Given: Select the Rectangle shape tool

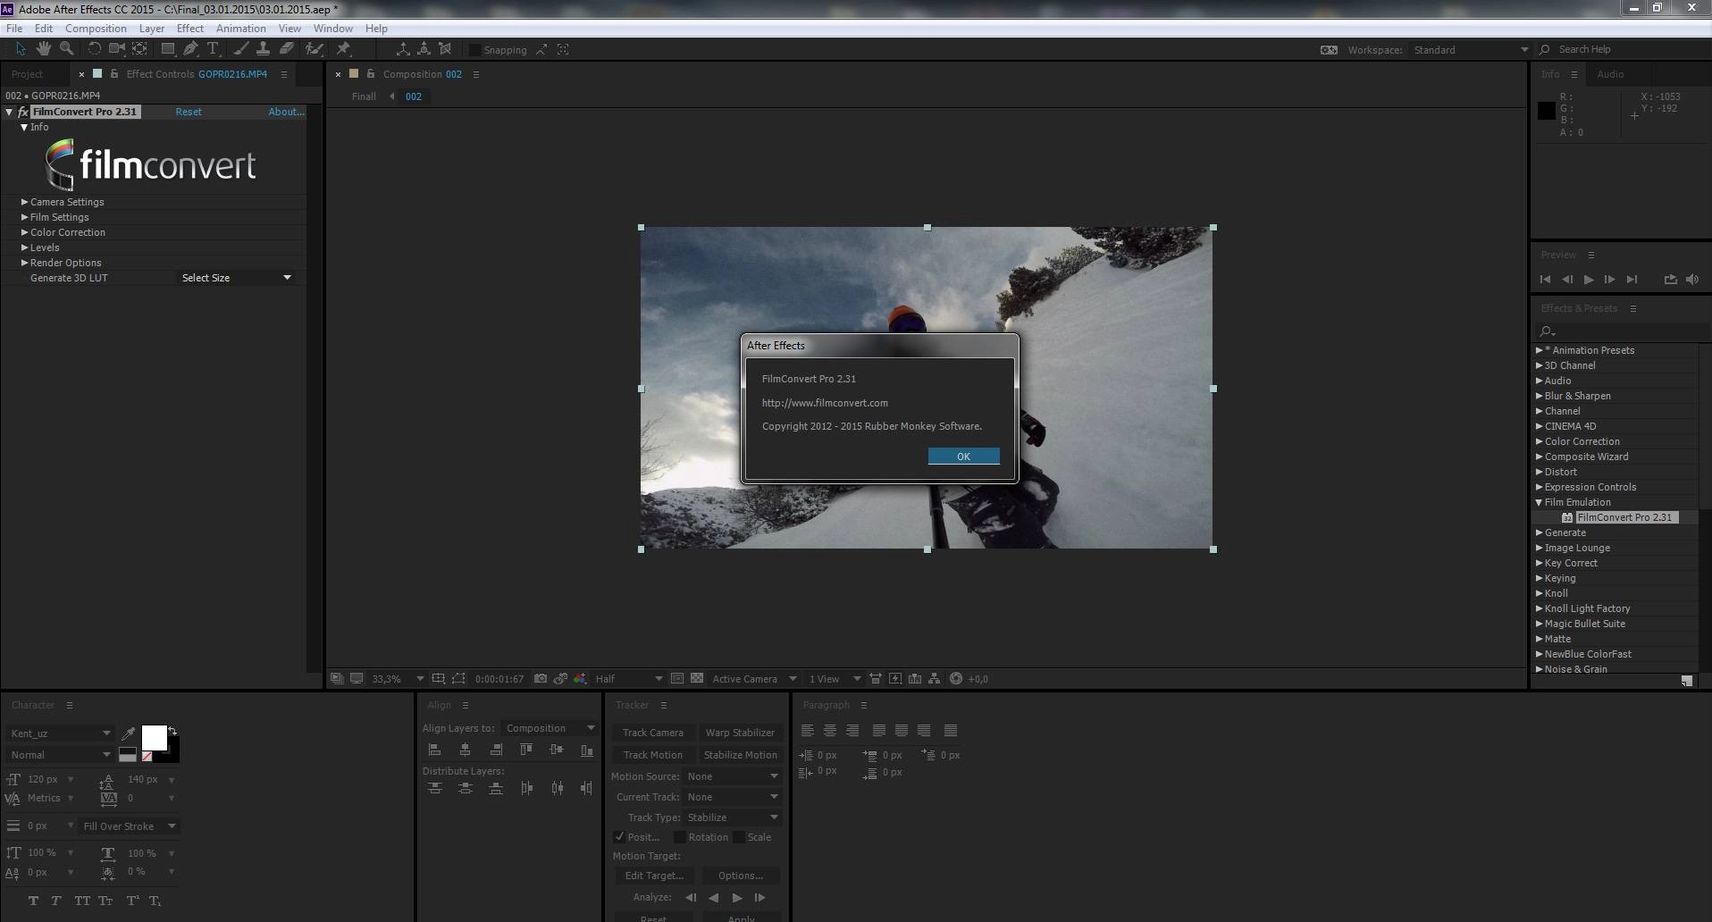Looking at the screenshot, I should 167,49.
